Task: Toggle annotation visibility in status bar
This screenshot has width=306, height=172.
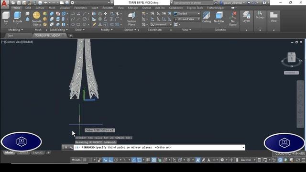Action: click(x=198, y=160)
